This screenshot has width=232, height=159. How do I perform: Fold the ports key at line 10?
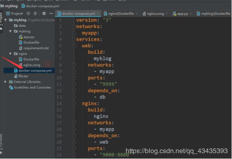[74, 78]
